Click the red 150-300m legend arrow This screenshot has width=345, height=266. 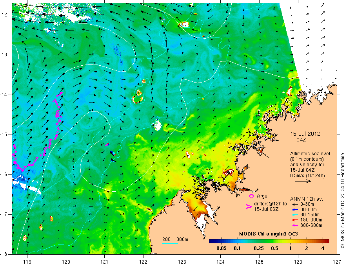(295, 220)
